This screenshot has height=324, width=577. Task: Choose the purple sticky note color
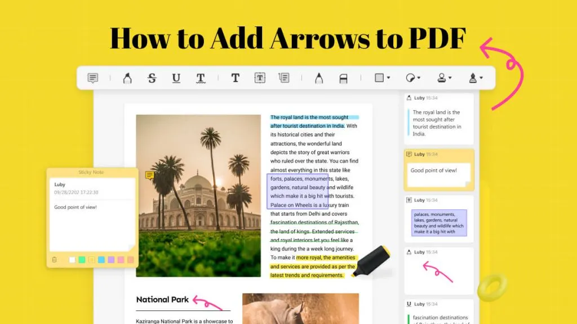[x=111, y=260]
